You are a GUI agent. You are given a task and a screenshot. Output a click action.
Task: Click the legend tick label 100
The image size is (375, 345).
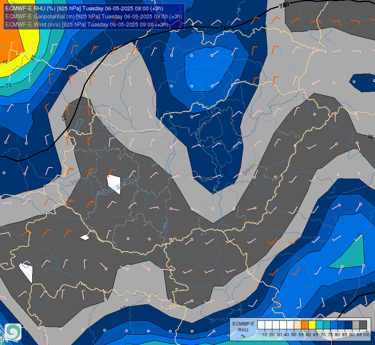pyautogui.click(x=367, y=335)
